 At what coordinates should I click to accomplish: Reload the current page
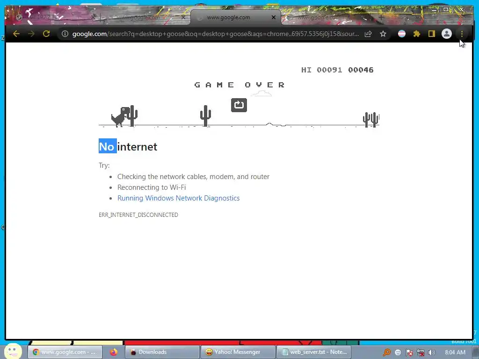point(46,34)
